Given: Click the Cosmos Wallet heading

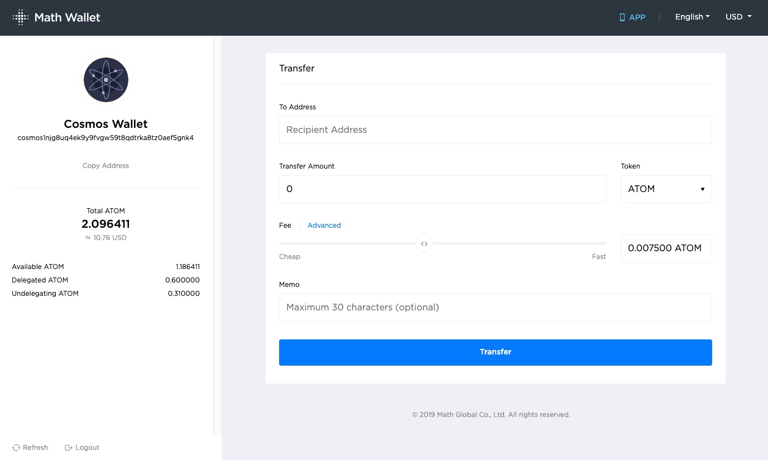Looking at the screenshot, I should click(106, 124).
